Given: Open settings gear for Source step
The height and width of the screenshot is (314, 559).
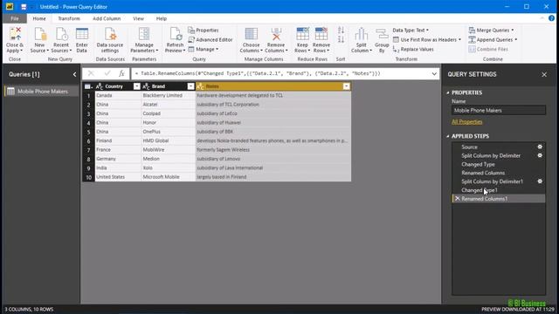Looking at the screenshot, I should 540,147.
